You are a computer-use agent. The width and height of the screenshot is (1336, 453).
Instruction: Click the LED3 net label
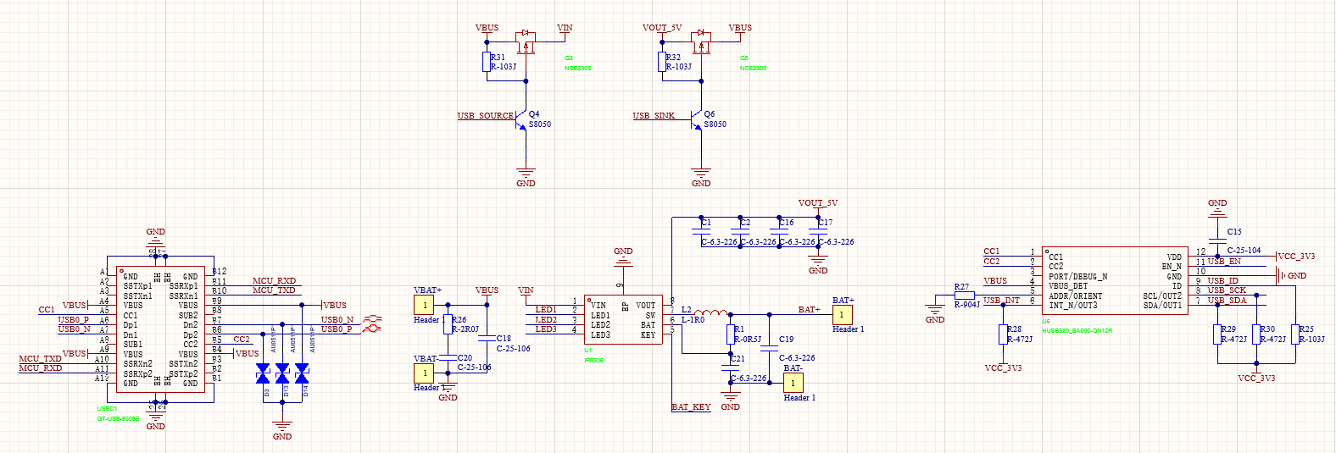point(546,329)
